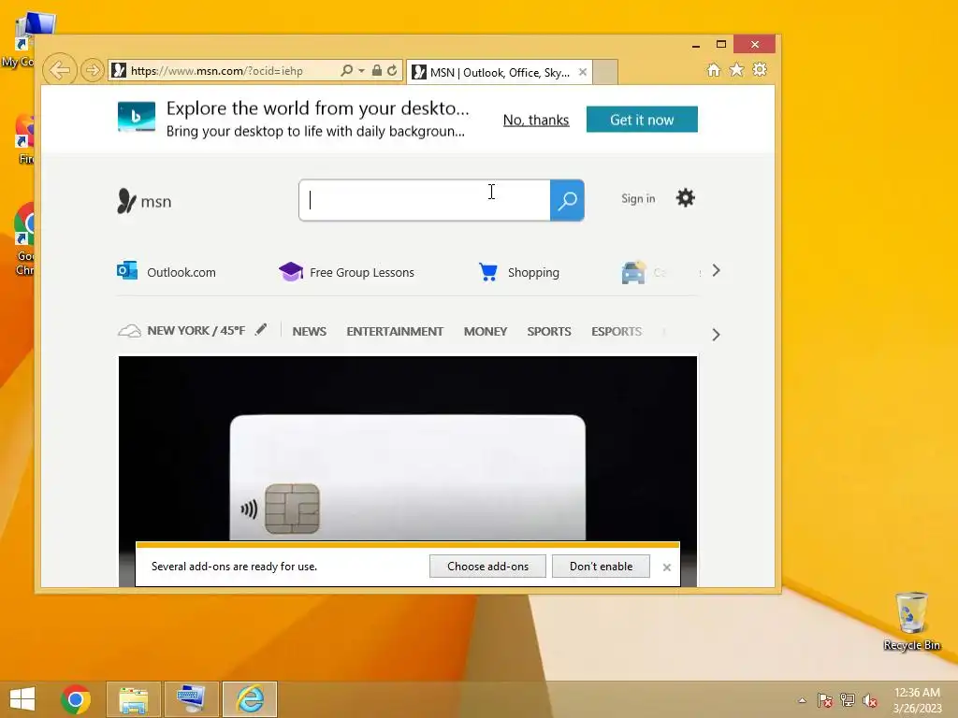Viewport: 958px width, 718px height.
Task: Select the Recycle Bin desktop icon
Action: pyautogui.click(x=911, y=621)
